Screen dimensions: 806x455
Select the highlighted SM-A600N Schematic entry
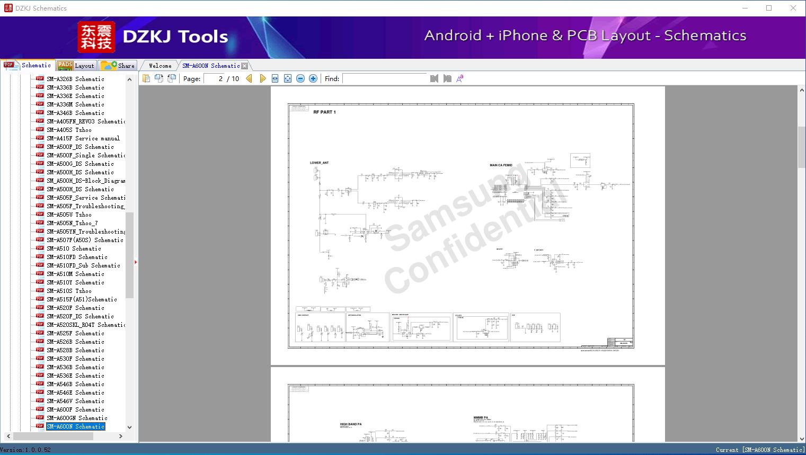point(76,426)
